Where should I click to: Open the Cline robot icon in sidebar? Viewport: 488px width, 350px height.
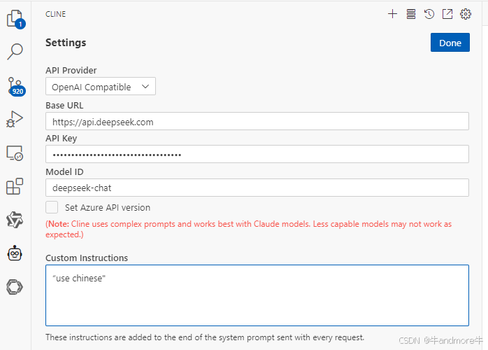[x=15, y=253]
